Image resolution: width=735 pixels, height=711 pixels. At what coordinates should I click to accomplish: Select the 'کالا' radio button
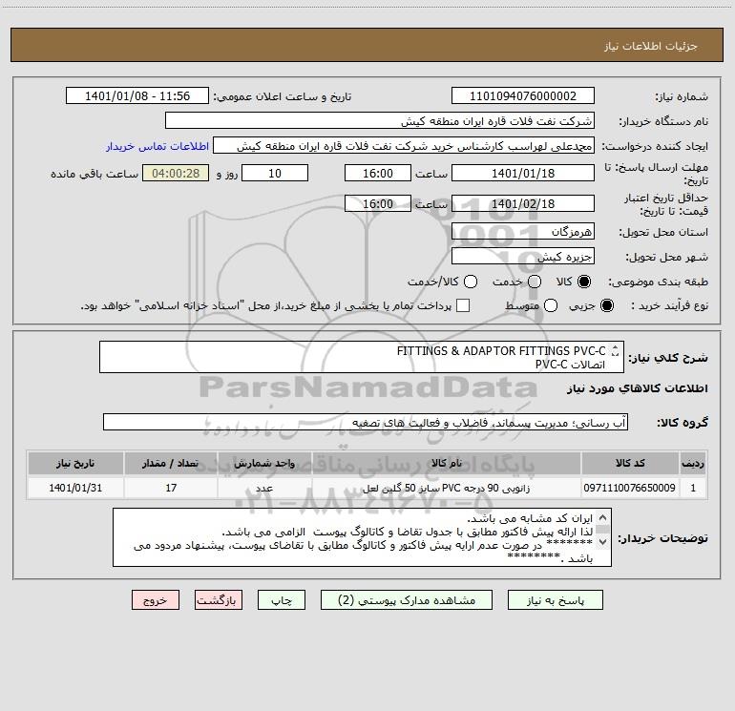click(584, 282)
